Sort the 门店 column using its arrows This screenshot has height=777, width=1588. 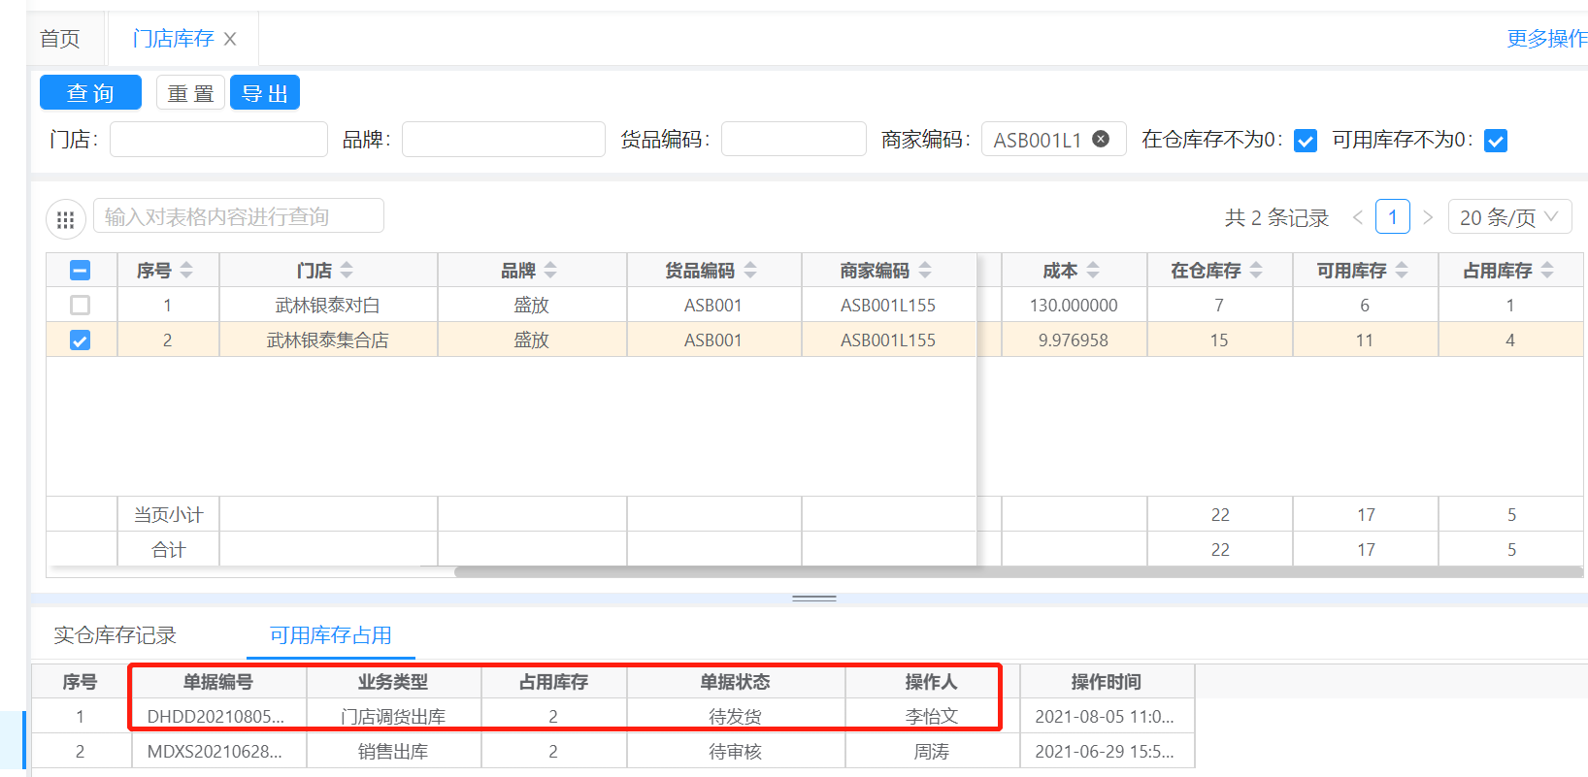point(347,271)
